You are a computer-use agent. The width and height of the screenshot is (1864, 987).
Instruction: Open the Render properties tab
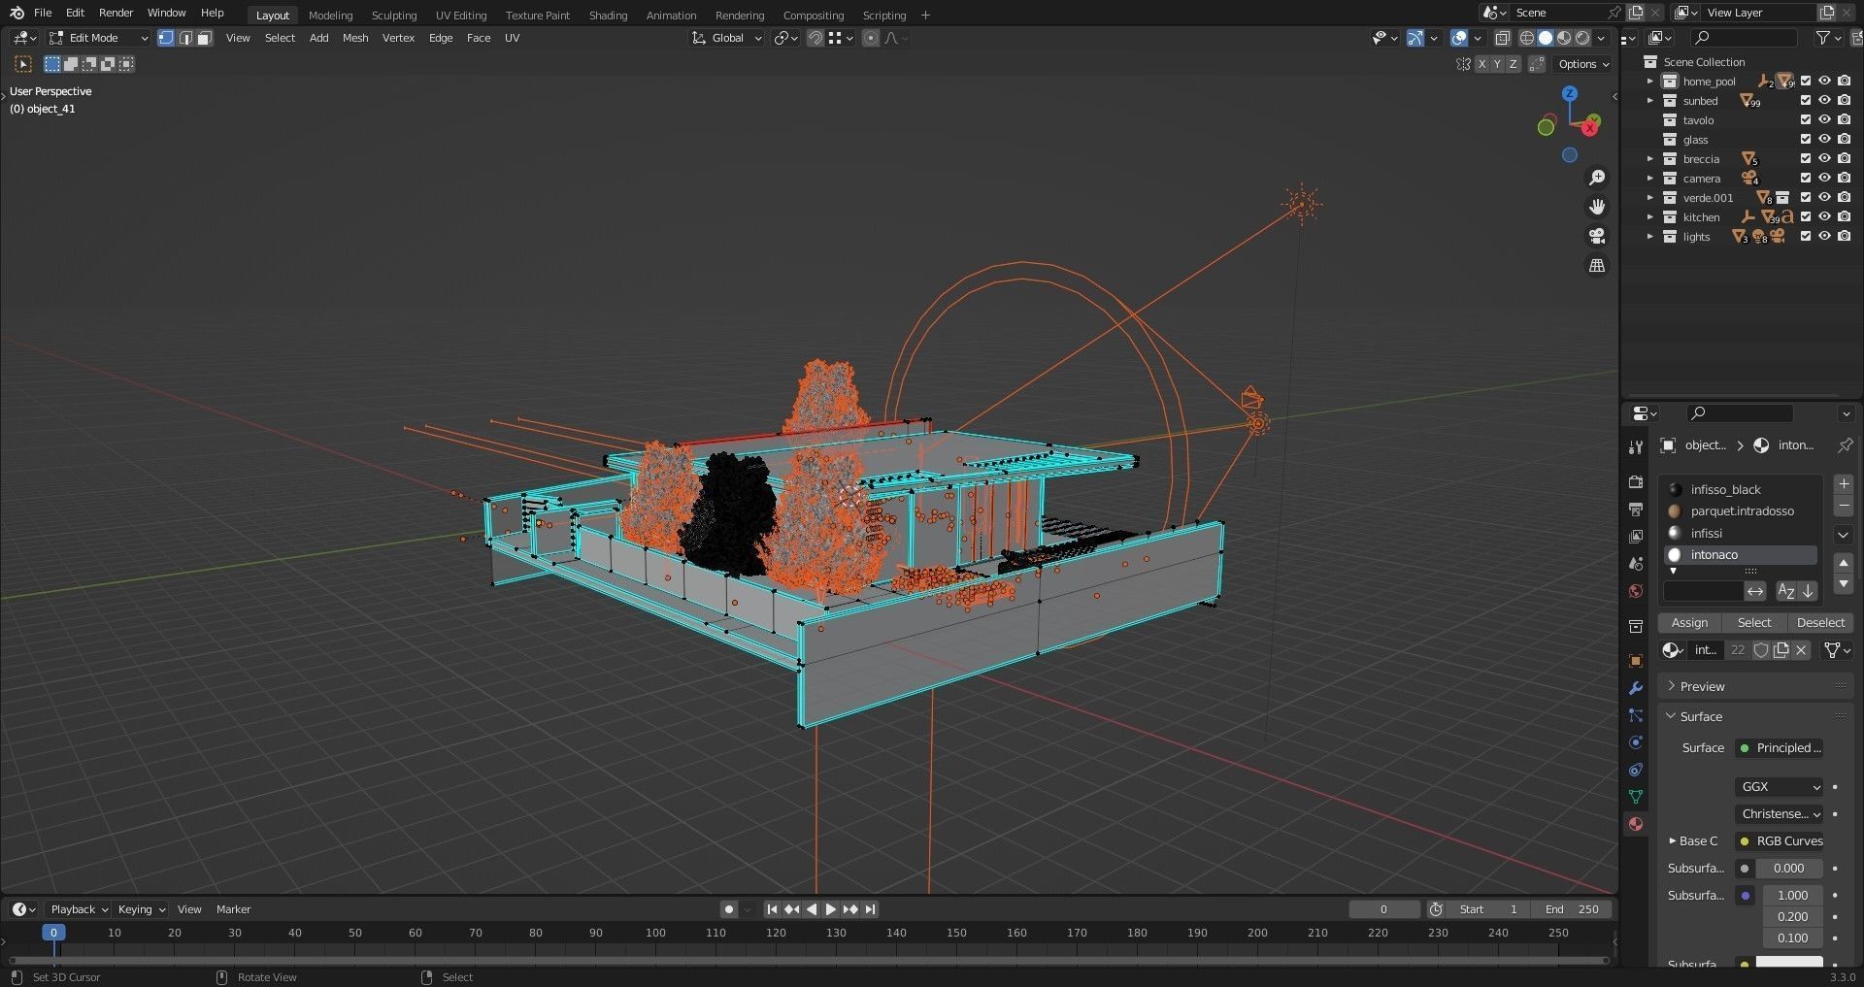coord(1636,482)
